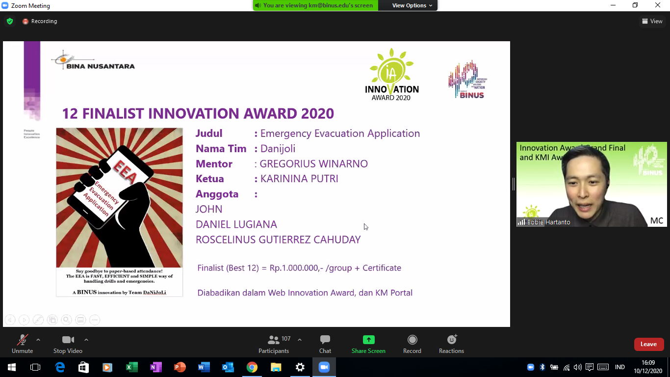This screenshot has width=670, height=377.
Task: Open Microsoft Store from the taskbar
Action: click(84, 367)
